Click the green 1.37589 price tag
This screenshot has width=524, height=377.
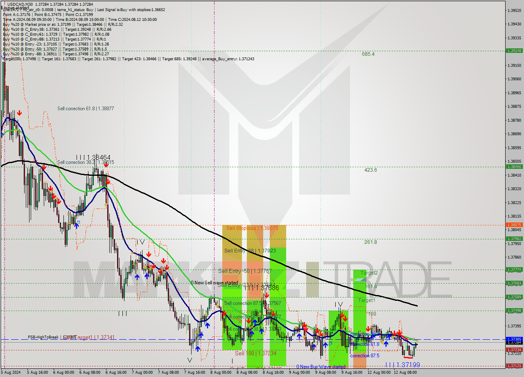[x=514, y=297]
